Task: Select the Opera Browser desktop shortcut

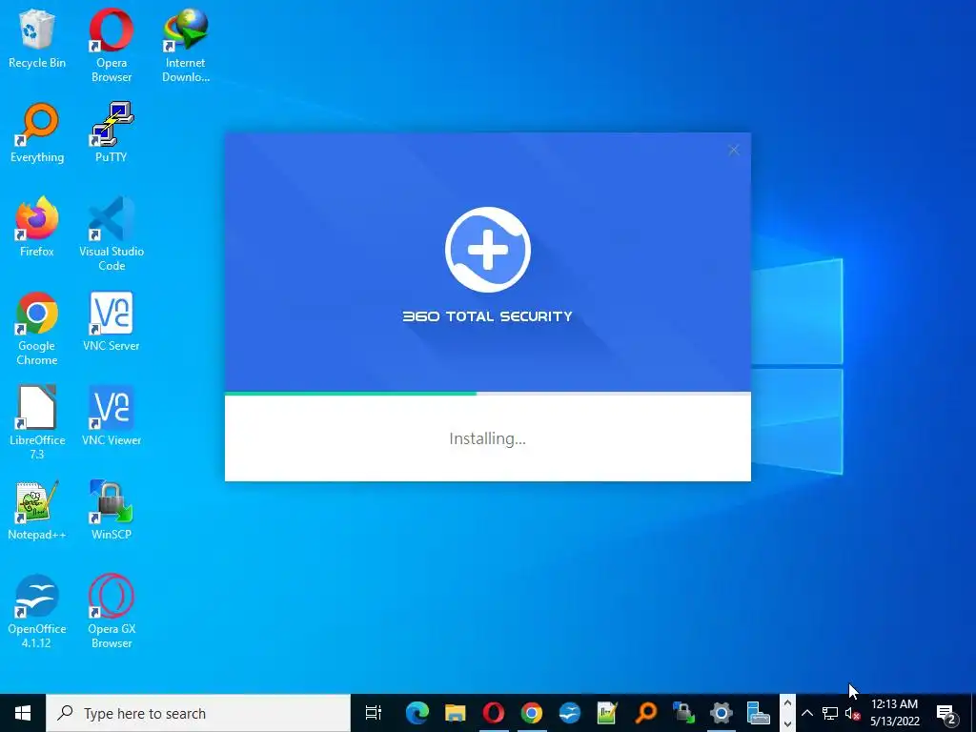Action: tap(112, 46)
